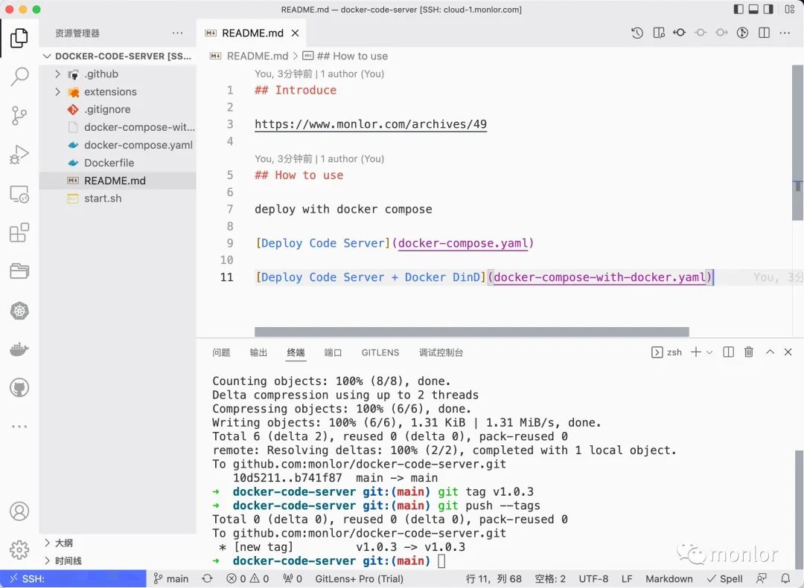
Task: Open Extensions view in activity bar
Action: click(x=19, y=233)
